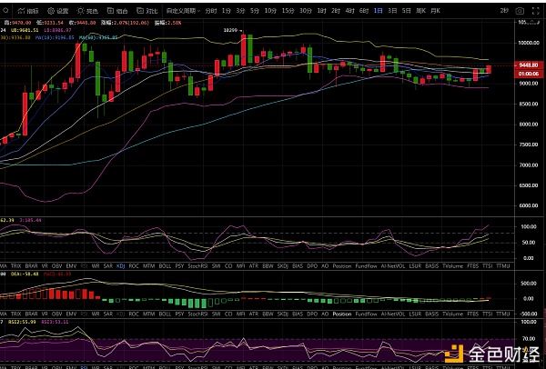The width and height of the screenshot is (546, 369).
Task: Select ATR in the row under the MACD histogram
Action: [x=254, y=314]
